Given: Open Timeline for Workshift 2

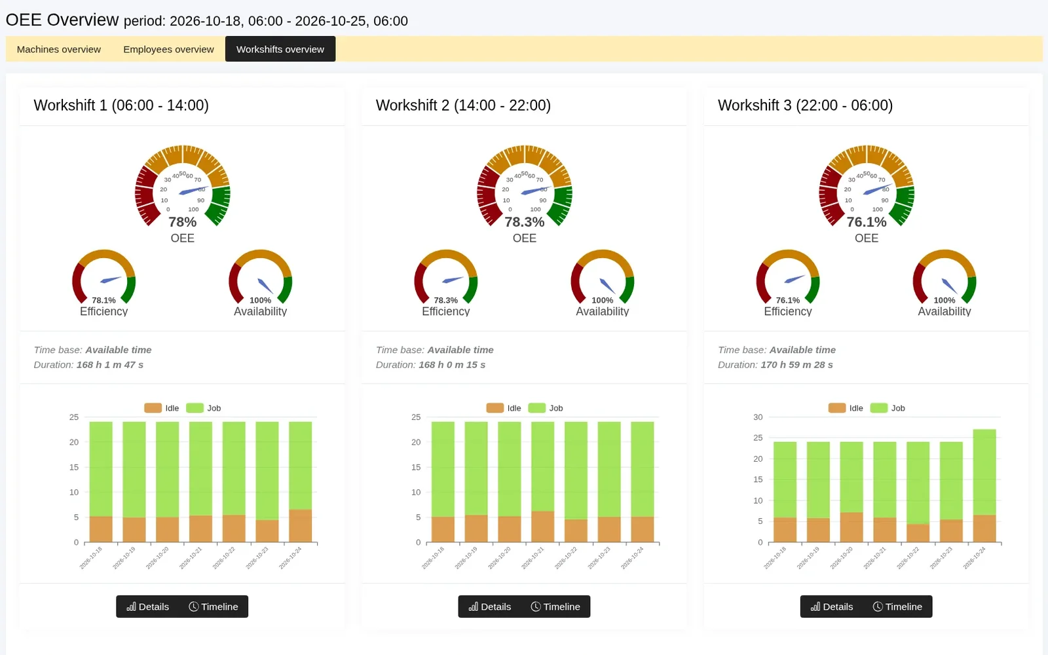Looking at the screenshot, I should 555,607.
